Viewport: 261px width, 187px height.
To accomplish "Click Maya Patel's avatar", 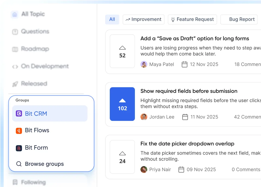I will pos(144,65).
